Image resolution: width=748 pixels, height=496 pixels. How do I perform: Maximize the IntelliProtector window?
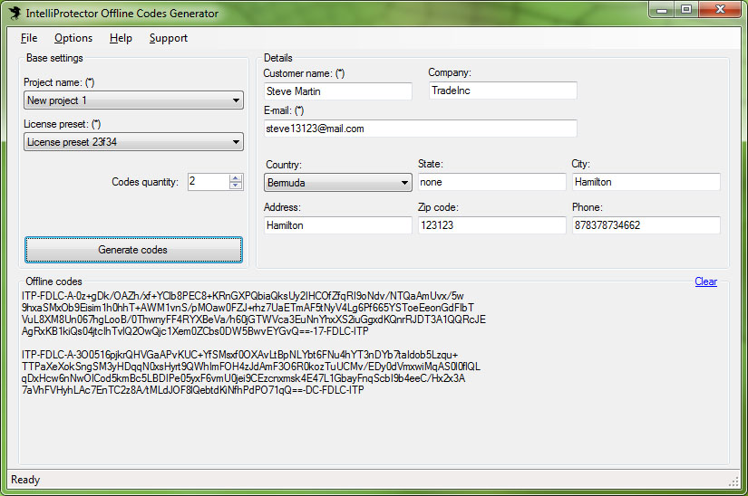coord(686,10)
